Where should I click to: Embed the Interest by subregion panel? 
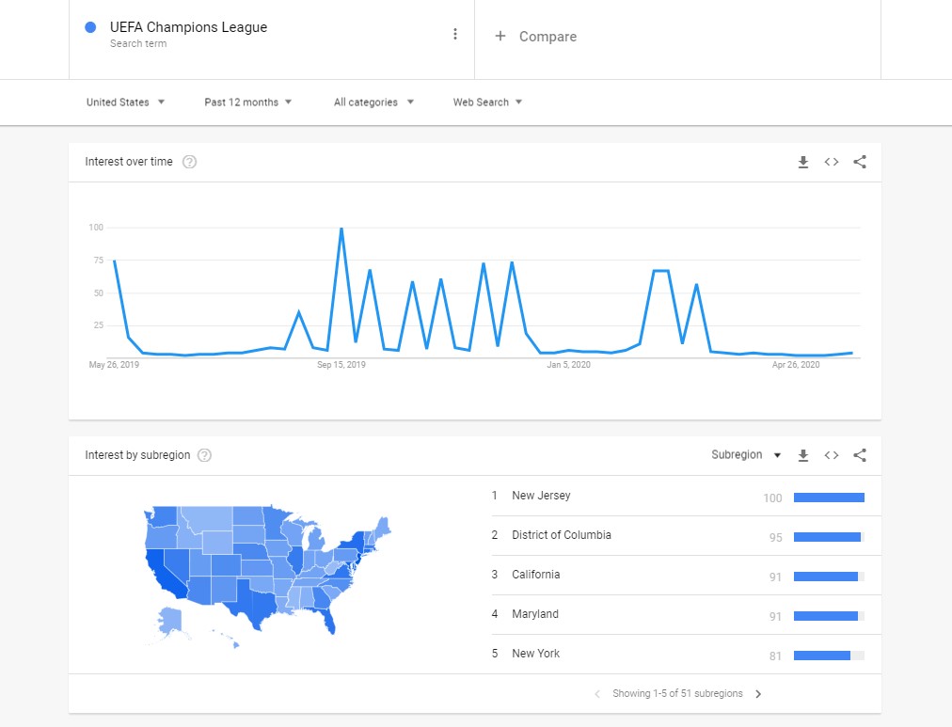coord(832,455)
